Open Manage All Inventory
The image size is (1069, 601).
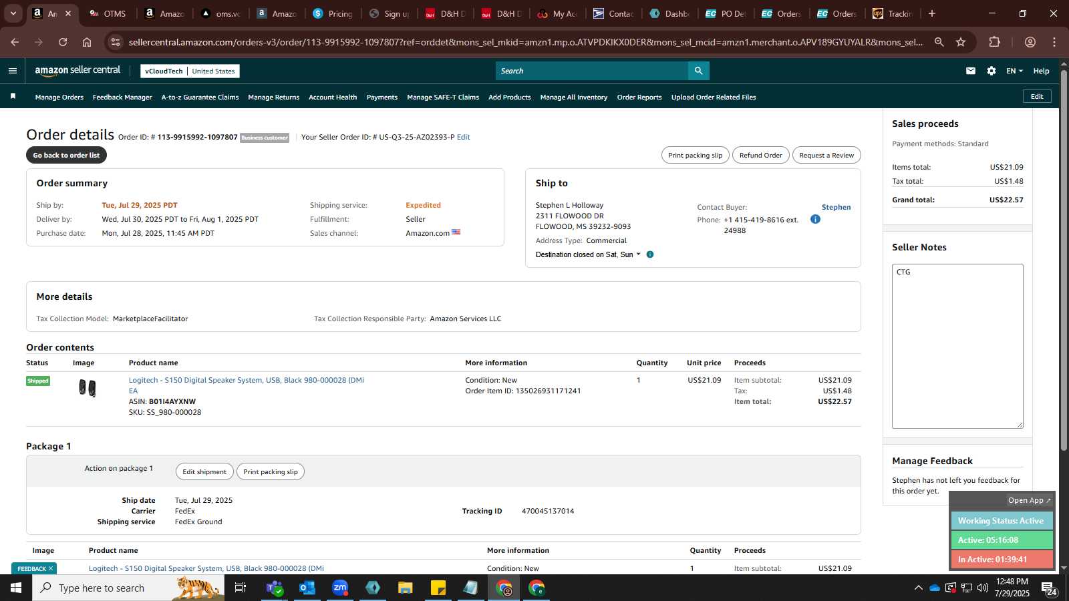(x=574, y=97)
